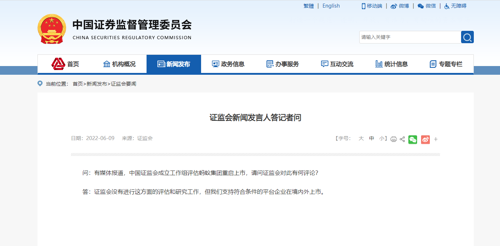Open the 办事服务 navigation tab
Viewport: 500px width, 246px height.
coord(283,64)
